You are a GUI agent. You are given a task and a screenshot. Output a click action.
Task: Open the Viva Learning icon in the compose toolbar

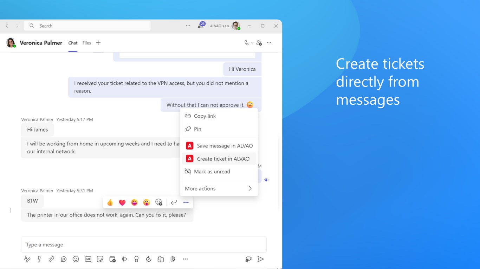[161, 259]
